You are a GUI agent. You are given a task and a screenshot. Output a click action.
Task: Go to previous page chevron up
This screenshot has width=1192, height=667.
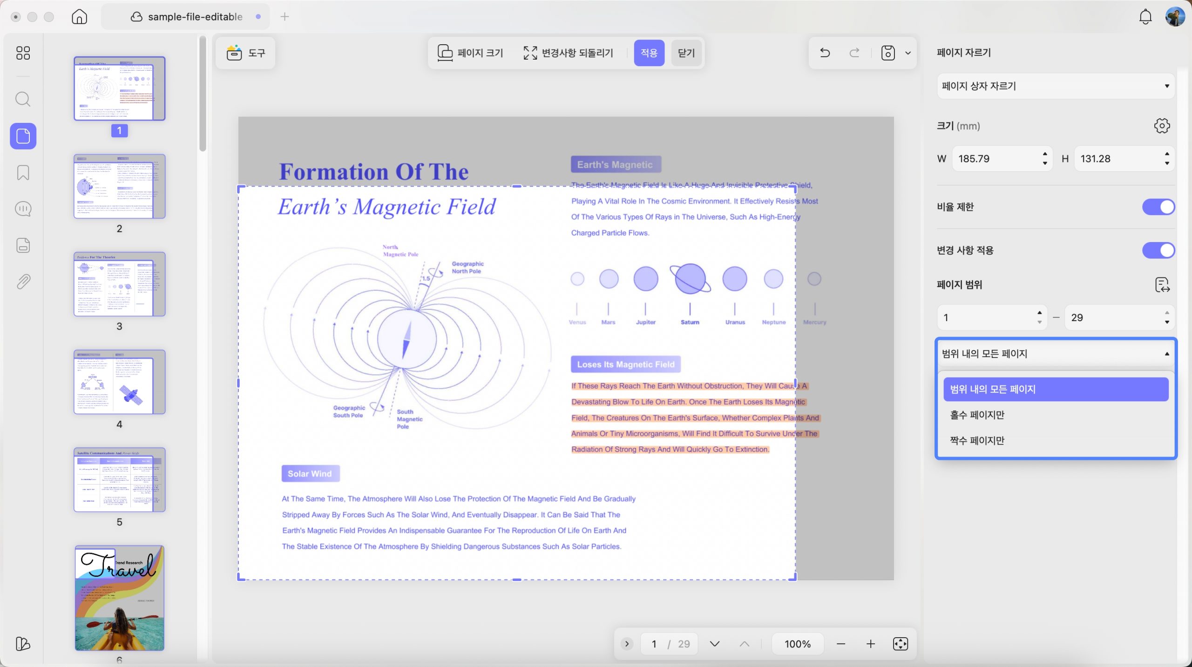745,644
